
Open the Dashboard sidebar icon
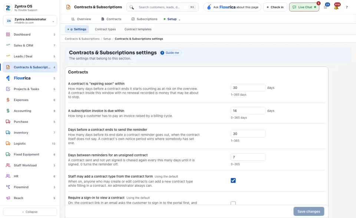tap(8, 34)
